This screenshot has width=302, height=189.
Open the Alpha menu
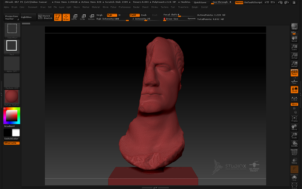[x=6, y=7]
